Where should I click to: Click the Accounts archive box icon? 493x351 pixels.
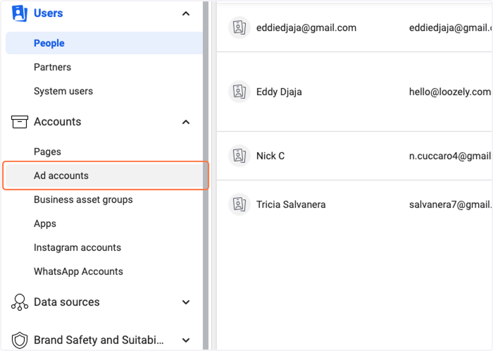coord(20,122)
